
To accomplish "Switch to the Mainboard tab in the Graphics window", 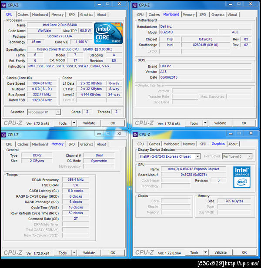I will click(171, 144).
